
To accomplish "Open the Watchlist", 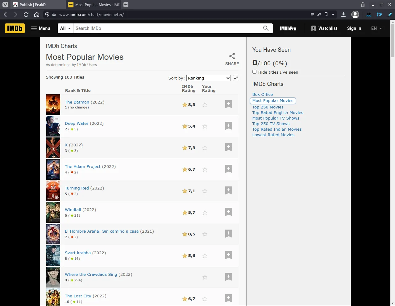I will pos(324,28).
